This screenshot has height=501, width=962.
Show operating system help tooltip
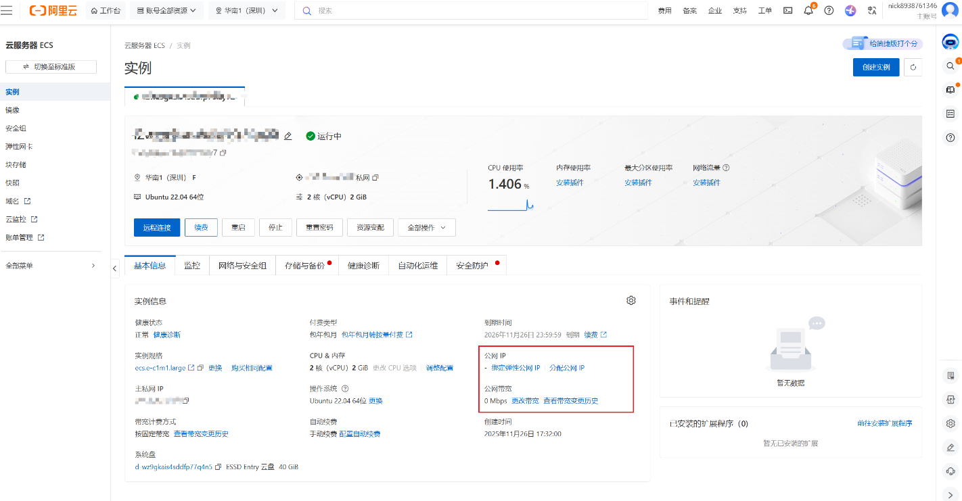[345, 389]
